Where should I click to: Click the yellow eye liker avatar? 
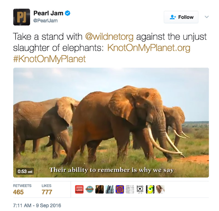click(x=150, y=189)
